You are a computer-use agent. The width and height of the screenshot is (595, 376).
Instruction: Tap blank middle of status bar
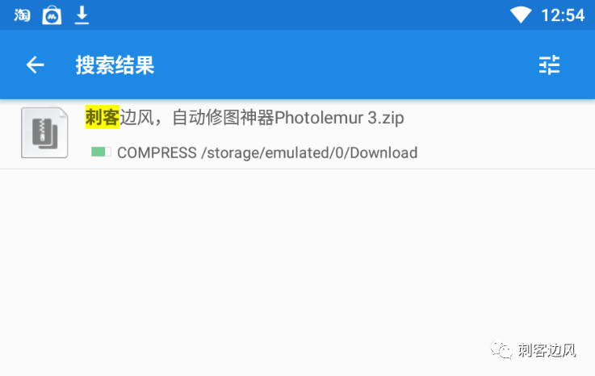[x=296, y=15]
